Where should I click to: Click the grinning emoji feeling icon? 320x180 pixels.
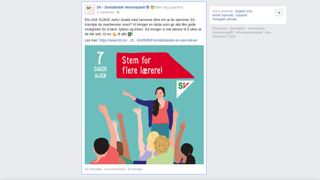point(152,7)
